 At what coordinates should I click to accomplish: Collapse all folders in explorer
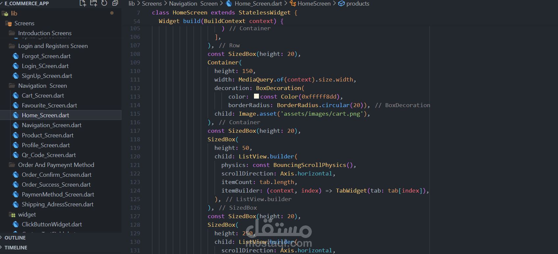click(x=115, y=3)
